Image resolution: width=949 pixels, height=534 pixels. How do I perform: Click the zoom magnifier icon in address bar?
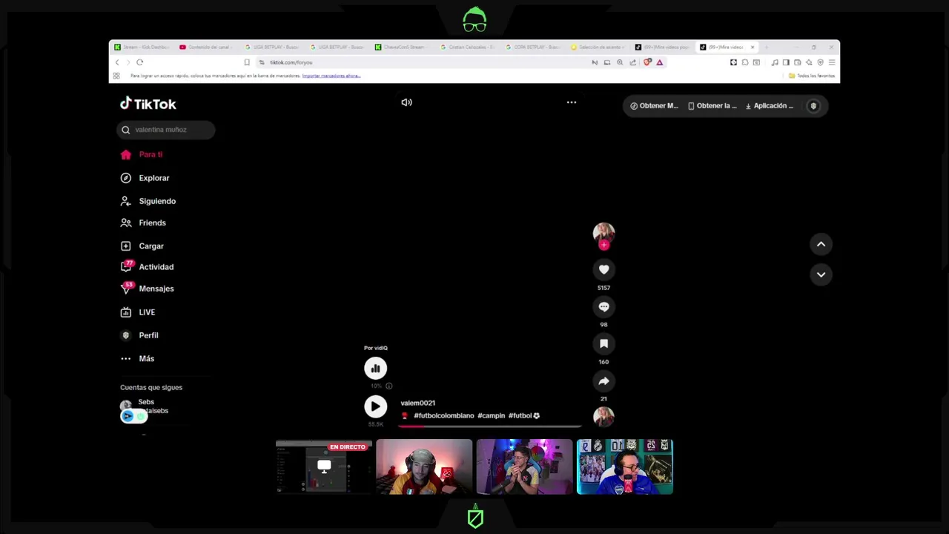(x=620, y=62)
